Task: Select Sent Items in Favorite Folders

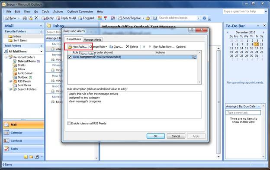Action: coord(18,40)
